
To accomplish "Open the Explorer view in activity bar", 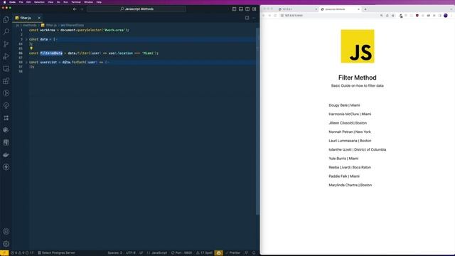I will [x=6, y=19].
